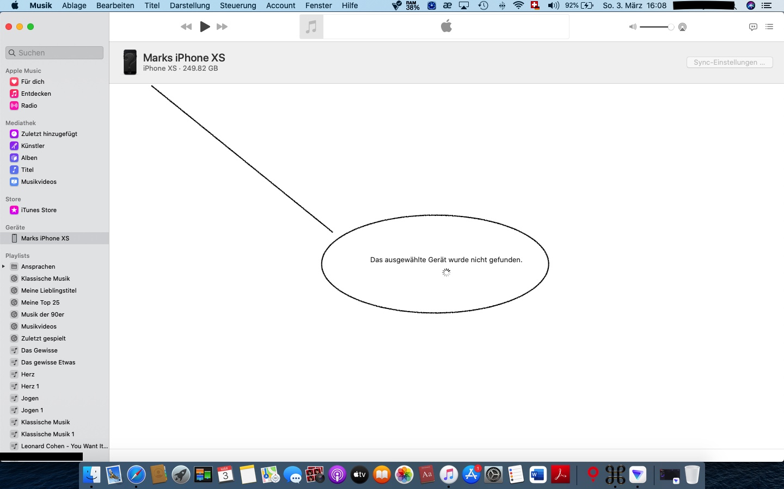Open the AirPlay audio output icon
This screenshot has height=489, width=784.
(x=682, y=27)
